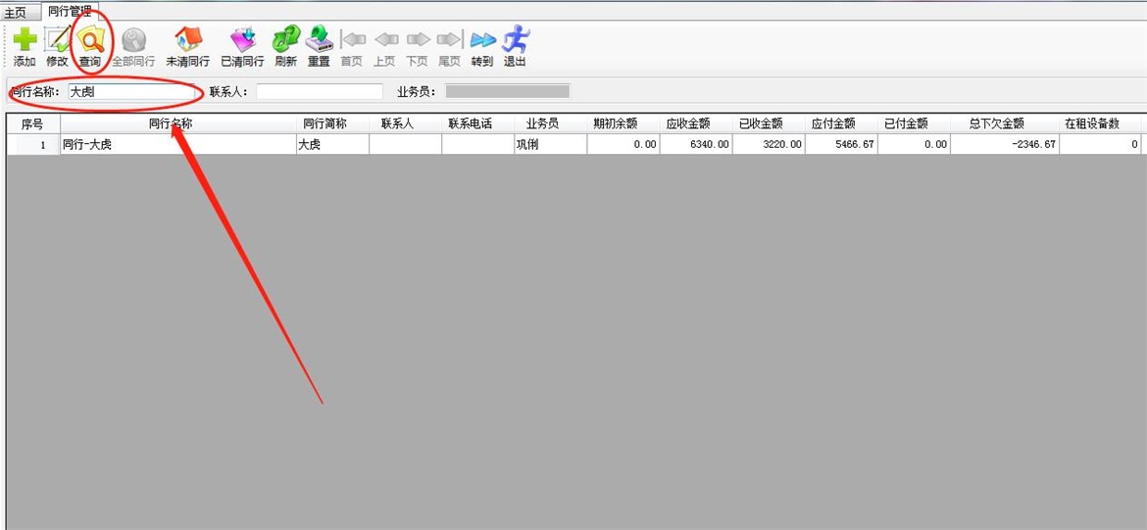Image resolution: width=1147 pixels, height=530 pixels.
Task: Go to 首页 first page icon
Action: pyautogui.click(x=352, y=39)
